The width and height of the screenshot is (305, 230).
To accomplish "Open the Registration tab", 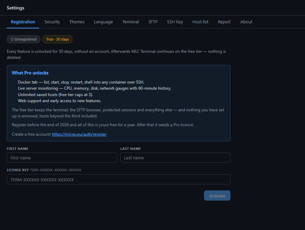I will 23,22.
